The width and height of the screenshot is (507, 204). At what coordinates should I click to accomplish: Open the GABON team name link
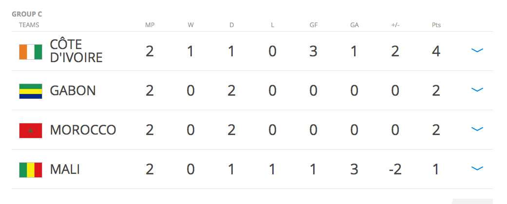pos(73,91)
